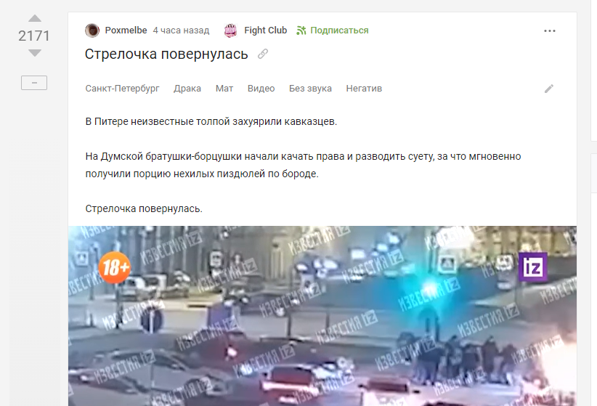Open the Poxmelbe author profile

[126, 31]
